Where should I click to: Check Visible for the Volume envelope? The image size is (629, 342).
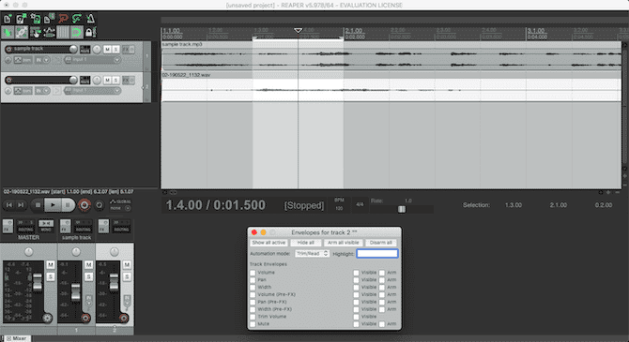point(356,273)
